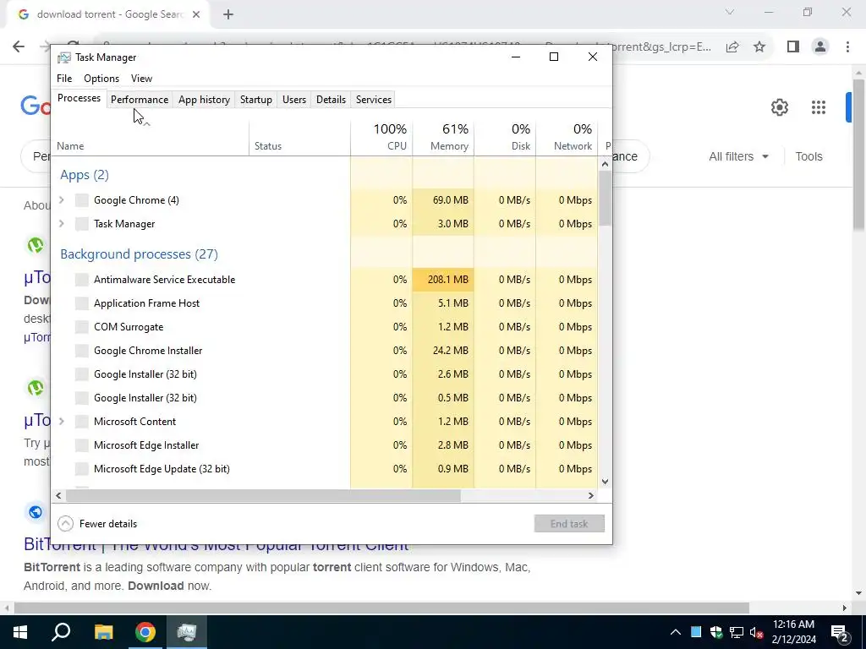Expand the Task Manager process group

[61, 224]
